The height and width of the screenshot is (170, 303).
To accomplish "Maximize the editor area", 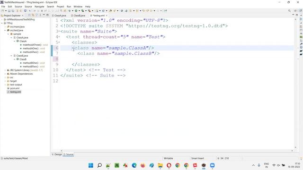I will (297, 15).
